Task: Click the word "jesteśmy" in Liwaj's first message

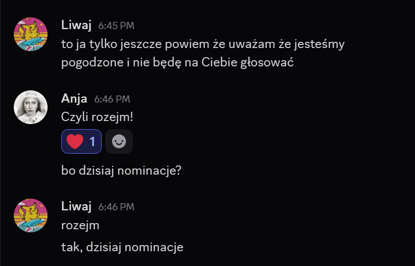Action: coord(319,44)
